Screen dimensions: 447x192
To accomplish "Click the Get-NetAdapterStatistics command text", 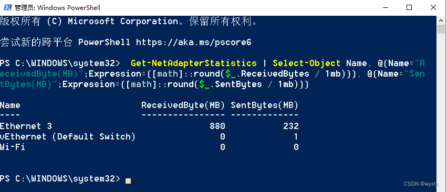I will click(194, 63).
